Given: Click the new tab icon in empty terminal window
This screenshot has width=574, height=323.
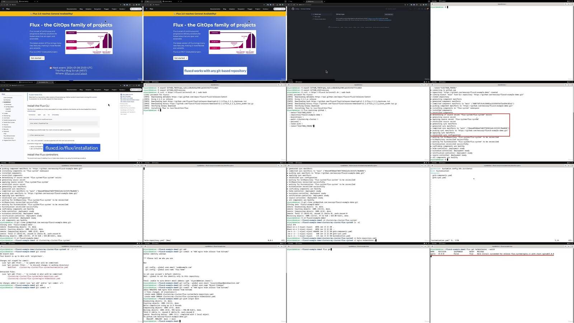Looking at the screenshot, I should tap(432, 4).
